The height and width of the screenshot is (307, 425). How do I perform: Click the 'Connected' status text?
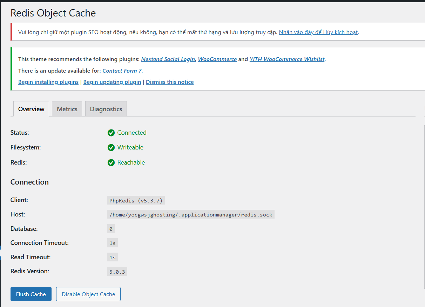132,133
